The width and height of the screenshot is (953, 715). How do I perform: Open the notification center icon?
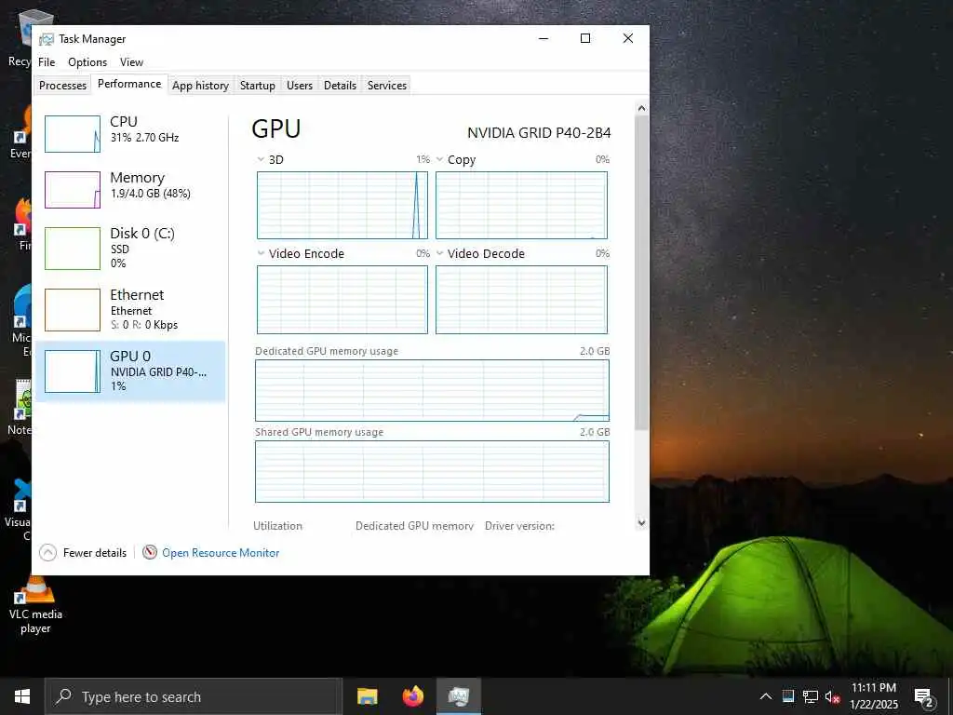pyautogui.click(x=924, y=696)
